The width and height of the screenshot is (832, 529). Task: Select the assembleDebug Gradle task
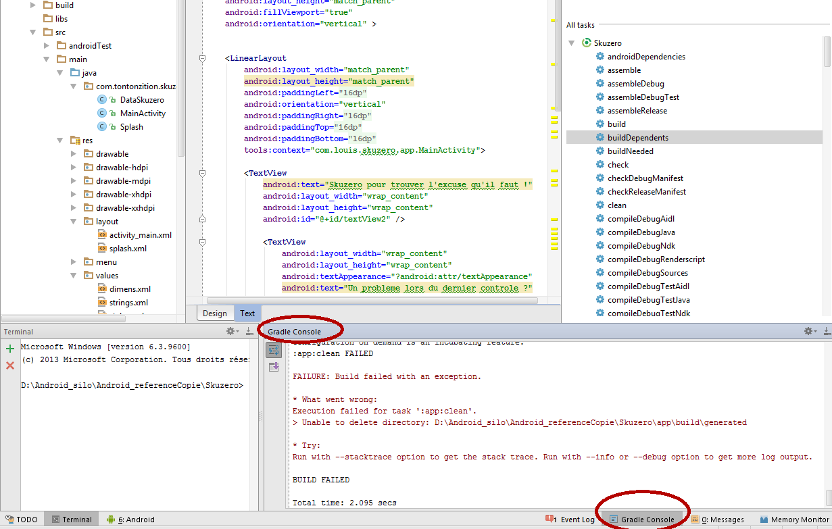[635, 84]
